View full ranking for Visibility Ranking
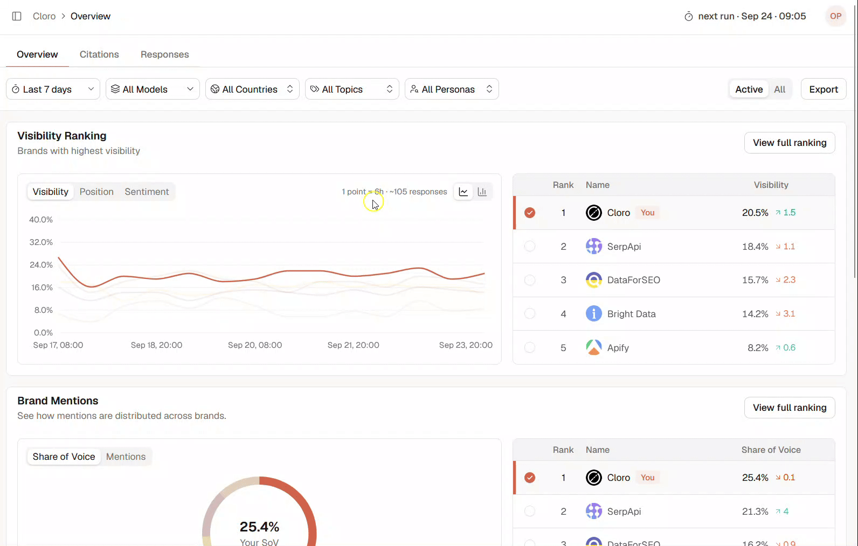 pyautogui.click(x=790, y=143)
